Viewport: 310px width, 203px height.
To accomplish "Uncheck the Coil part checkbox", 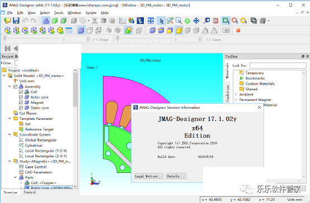I will [21, 92].
